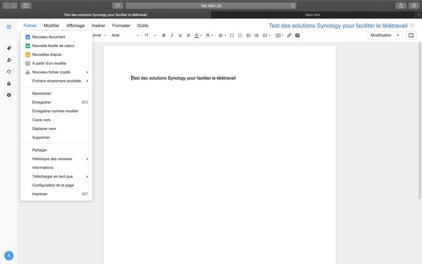Select Nouveau document in the menu
This screenshot has width=422, height=264.
click(x=56, y=37)
